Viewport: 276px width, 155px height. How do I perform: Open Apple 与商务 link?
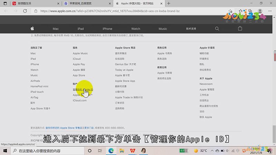(165, 53)
